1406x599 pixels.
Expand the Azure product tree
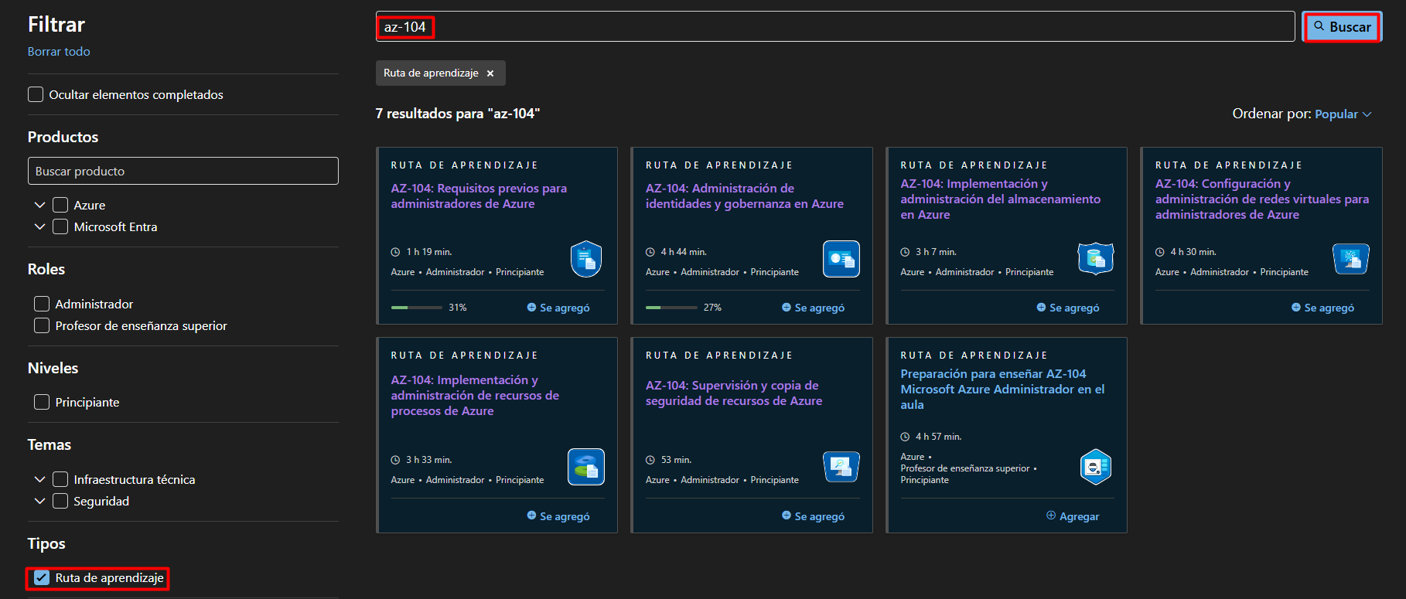click(40, 205)
